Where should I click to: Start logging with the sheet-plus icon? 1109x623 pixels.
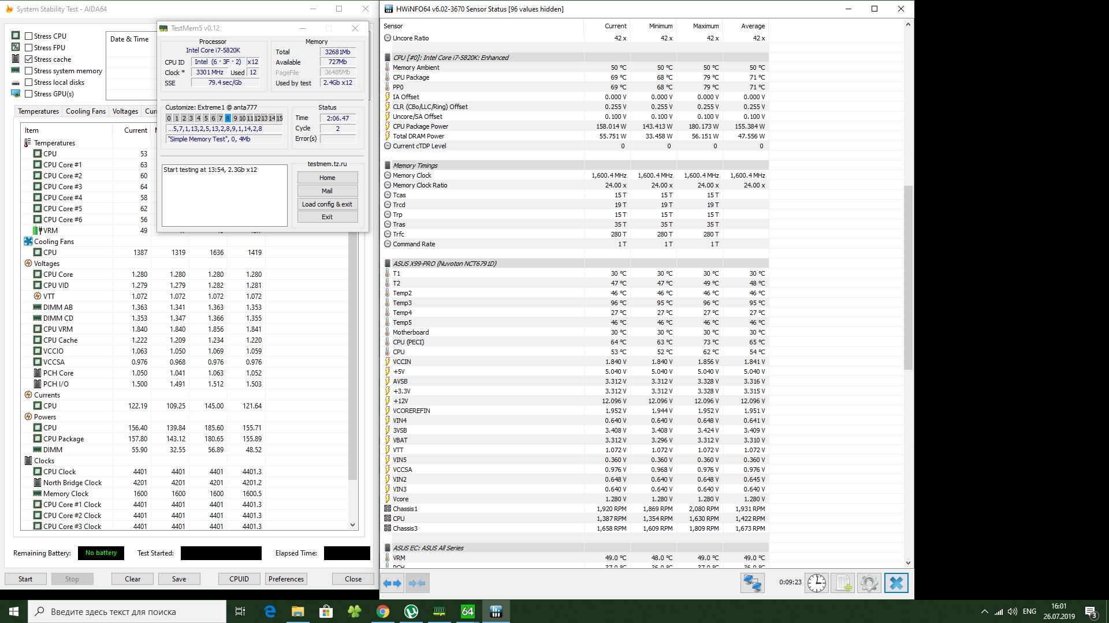click(843, 583)
